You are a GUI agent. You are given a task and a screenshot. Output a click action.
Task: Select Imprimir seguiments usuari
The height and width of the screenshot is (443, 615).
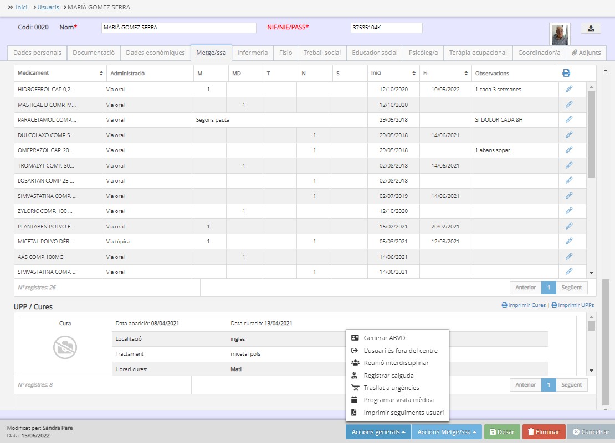pyautogui.click(x=397, y=413)
